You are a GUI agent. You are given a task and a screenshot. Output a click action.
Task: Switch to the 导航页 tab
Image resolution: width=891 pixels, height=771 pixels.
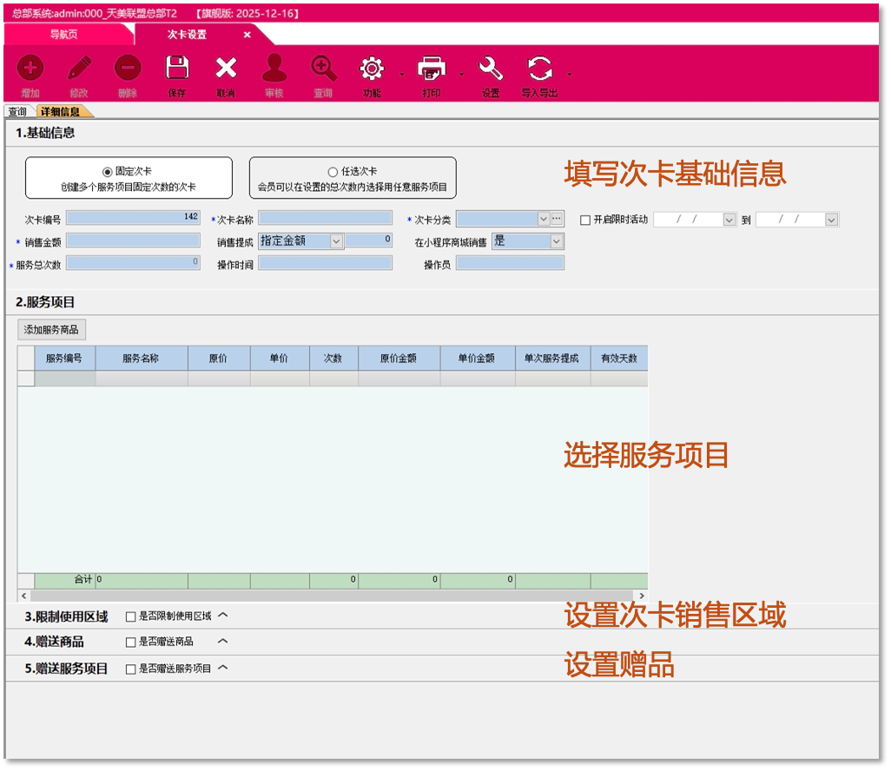pos(63,35)
